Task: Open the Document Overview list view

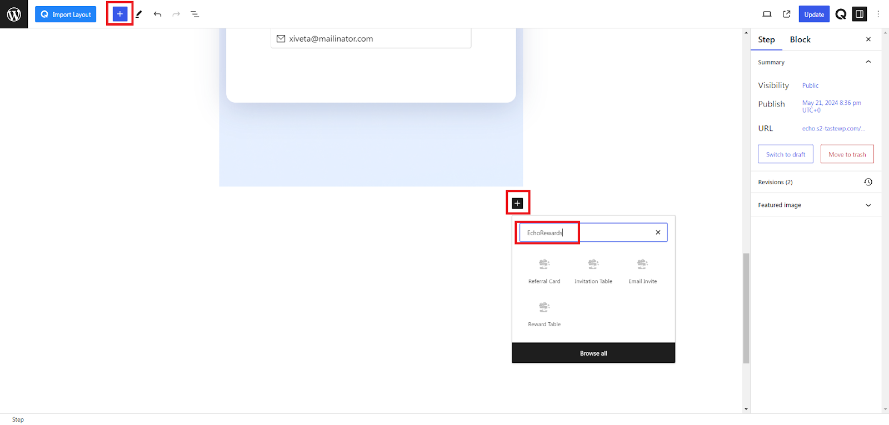Action: [x=195, y=14]
